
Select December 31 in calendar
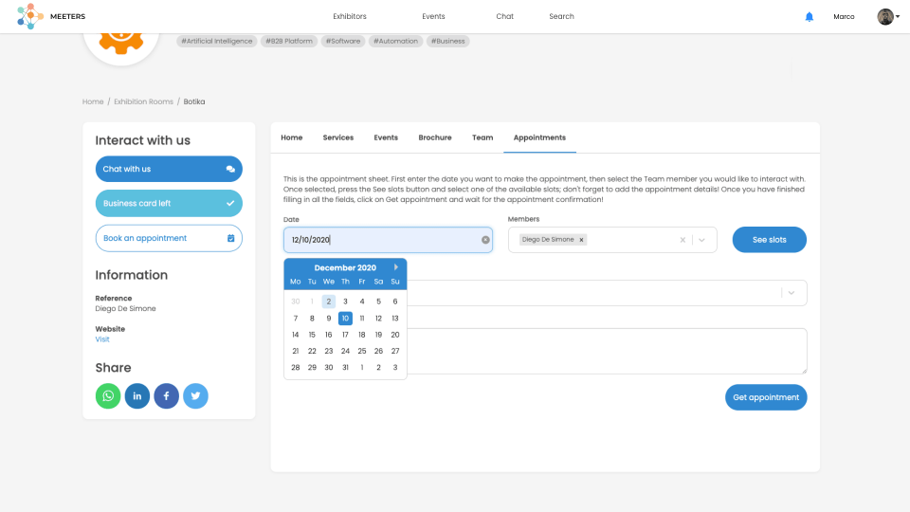(x=345, y=368)
